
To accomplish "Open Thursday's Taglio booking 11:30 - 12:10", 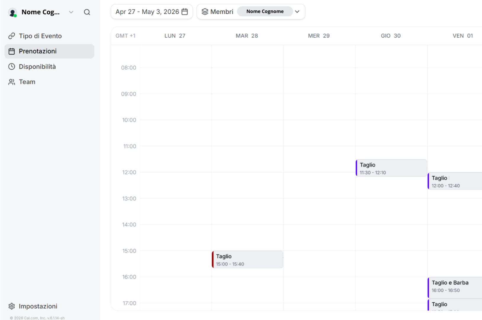I will tap(391, 168).
